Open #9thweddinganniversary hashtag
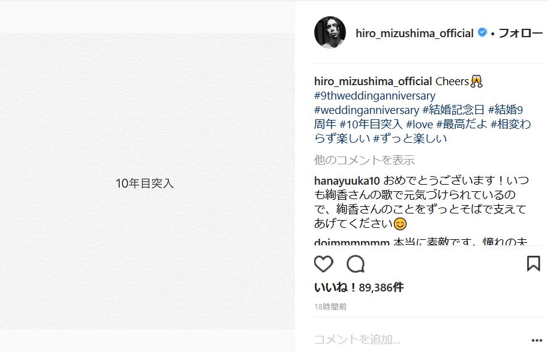 [375, 96]
